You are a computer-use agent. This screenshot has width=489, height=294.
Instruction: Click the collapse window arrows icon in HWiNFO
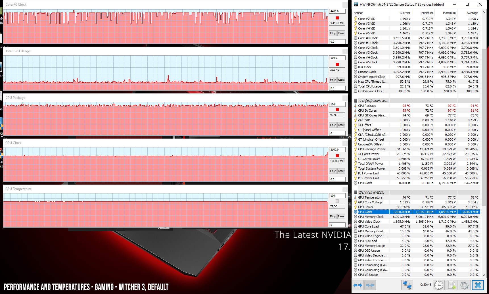(x=370, y=285)
